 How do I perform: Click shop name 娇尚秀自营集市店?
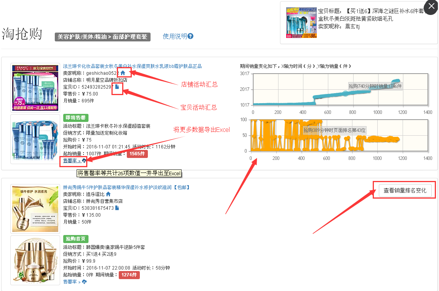pyautogui.click(x=105, y=201)
